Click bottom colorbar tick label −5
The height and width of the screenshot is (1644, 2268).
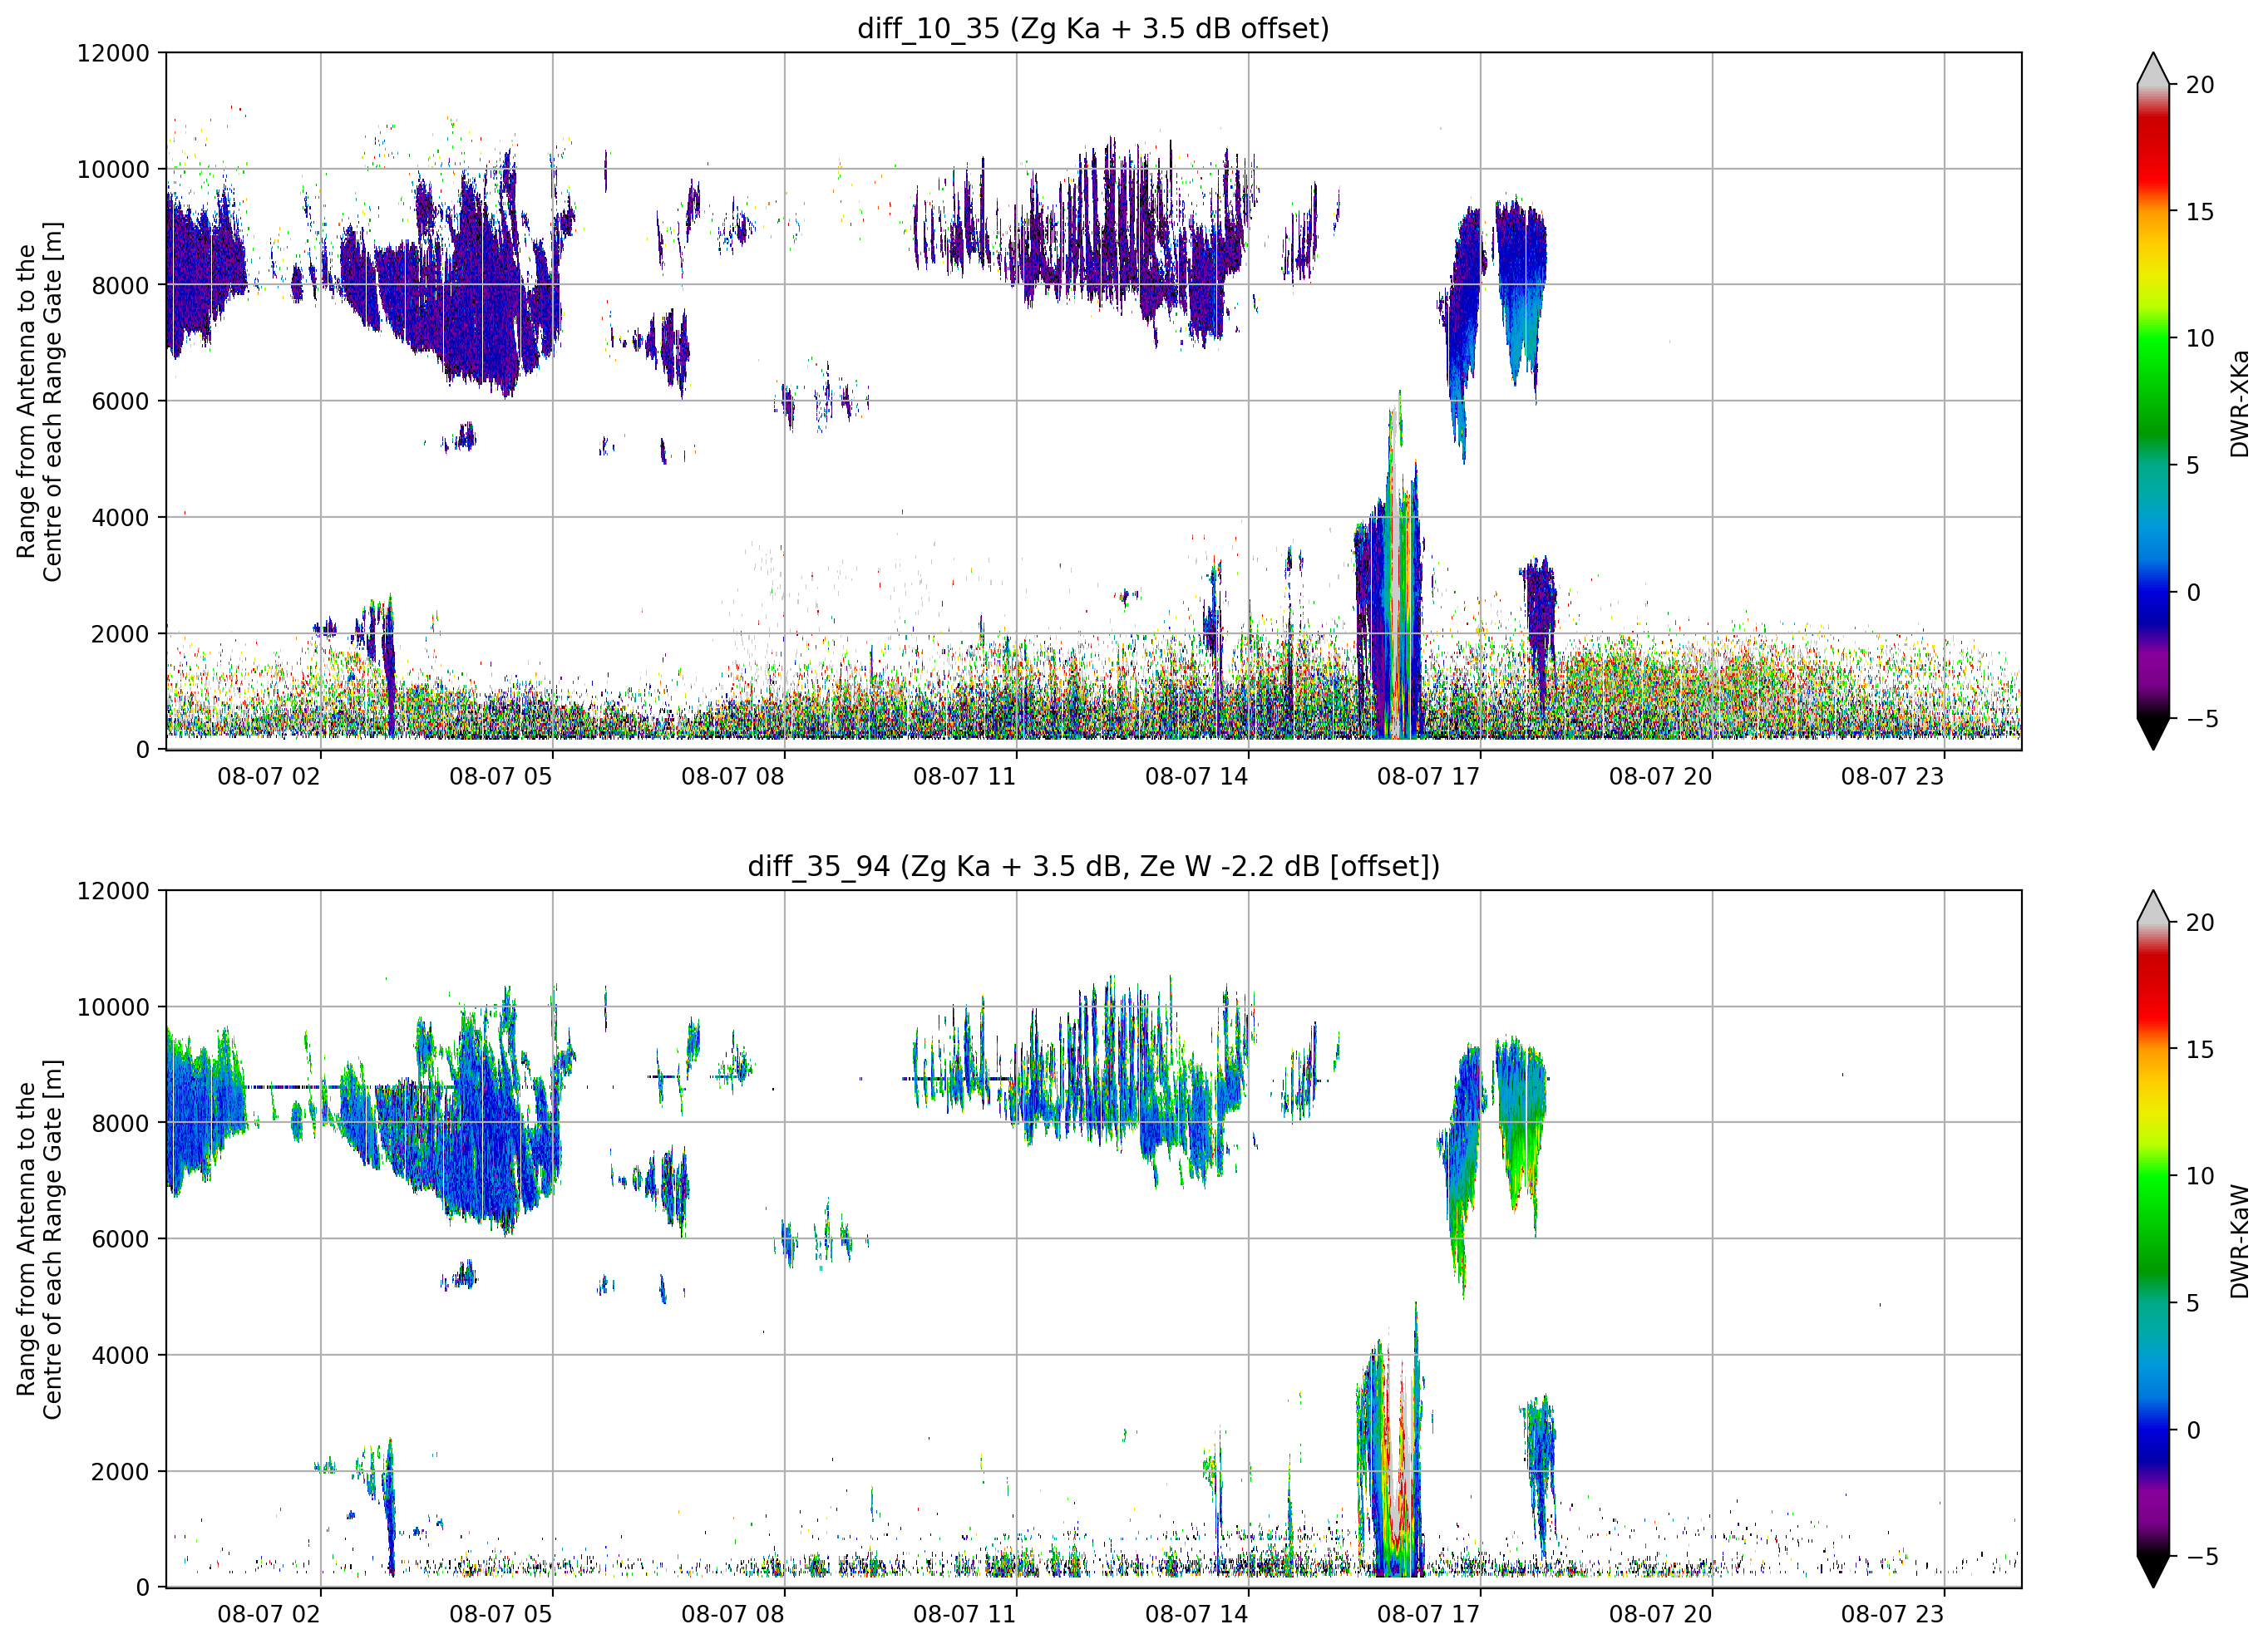coord(2201,1556)
